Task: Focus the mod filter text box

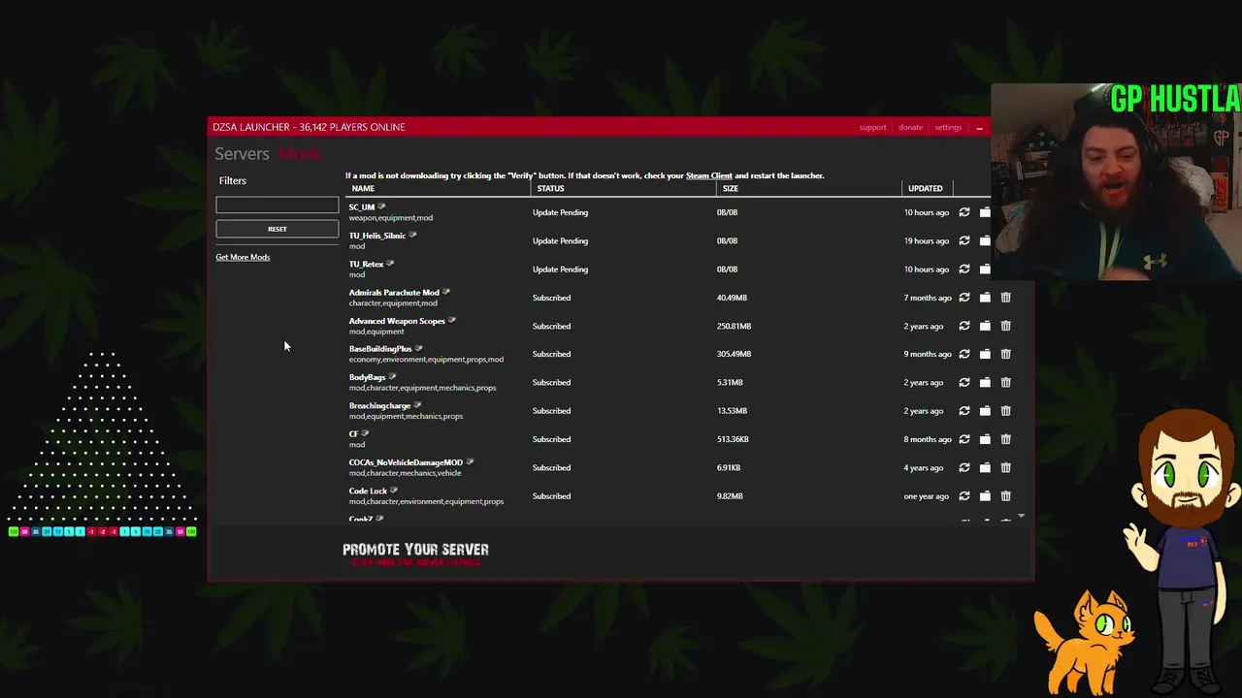Action: click(x=278, y=205)
